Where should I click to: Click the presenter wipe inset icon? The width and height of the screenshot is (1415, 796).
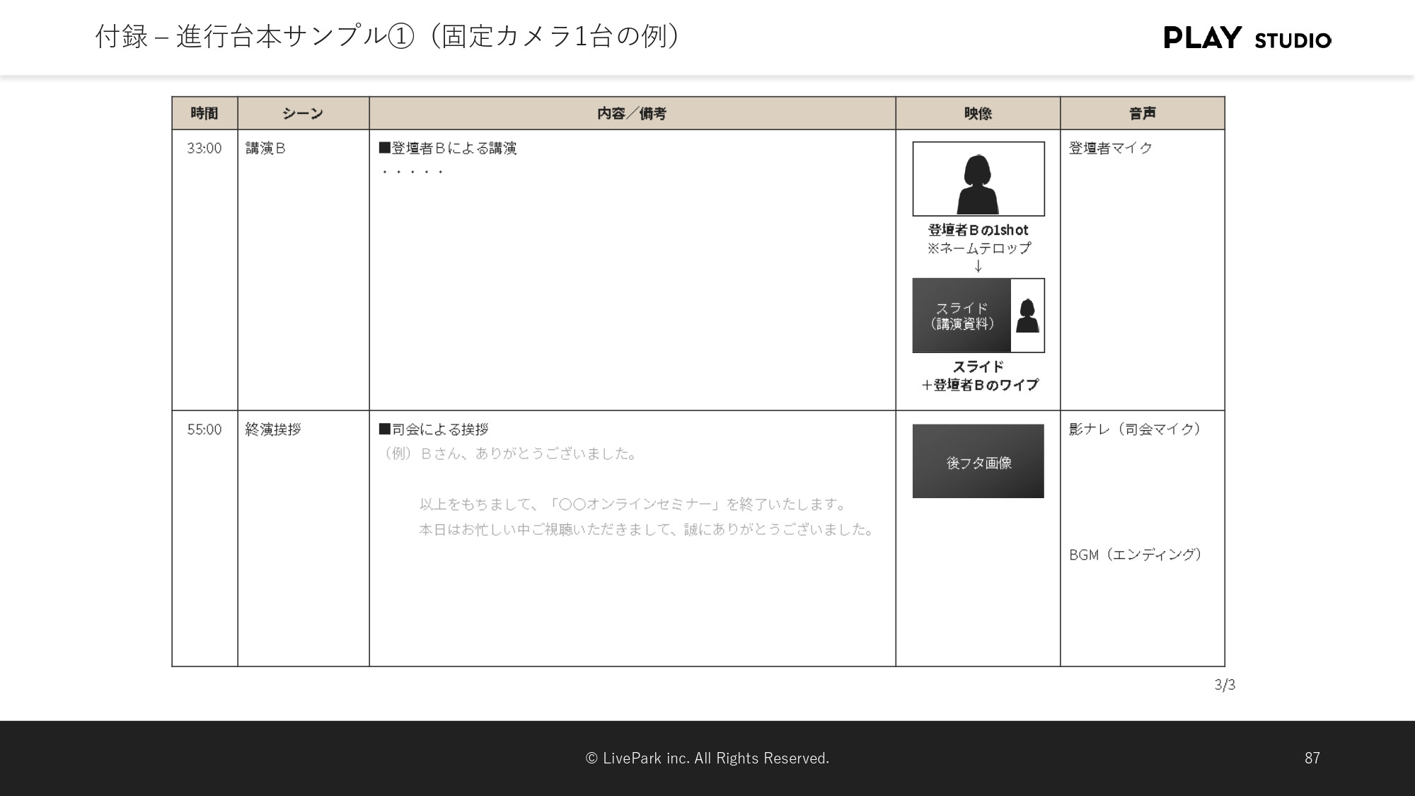point(1028,316)
